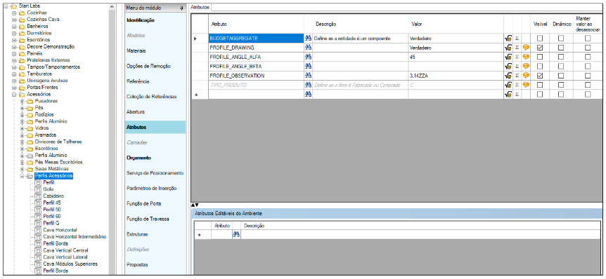Open Identificação in module menu
This screenshot has width=606, height=279.
coord(141,20)
